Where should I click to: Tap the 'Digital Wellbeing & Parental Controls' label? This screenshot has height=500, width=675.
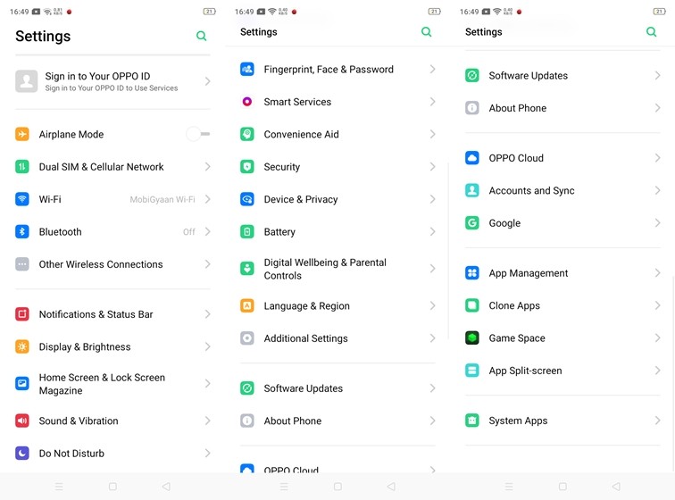[325, 269]
